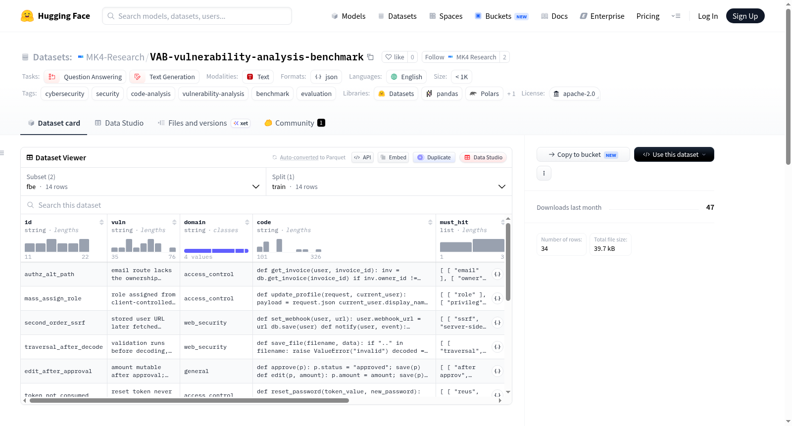Click the cybersecurity tag
The width and height of the screenshot is (792, 426).
[64, 94]
